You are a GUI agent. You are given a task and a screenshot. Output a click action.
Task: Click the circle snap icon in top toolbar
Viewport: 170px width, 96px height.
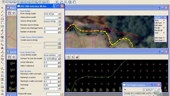point(70,2)
